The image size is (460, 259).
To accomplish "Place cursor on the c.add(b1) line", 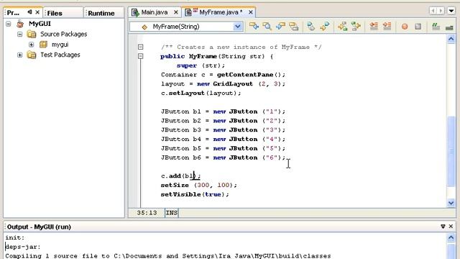I will (x=180, y=176).
